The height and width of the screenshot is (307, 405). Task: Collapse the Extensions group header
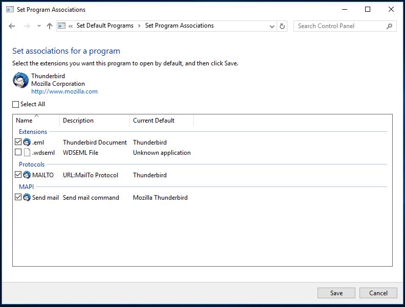click(33, 132)
